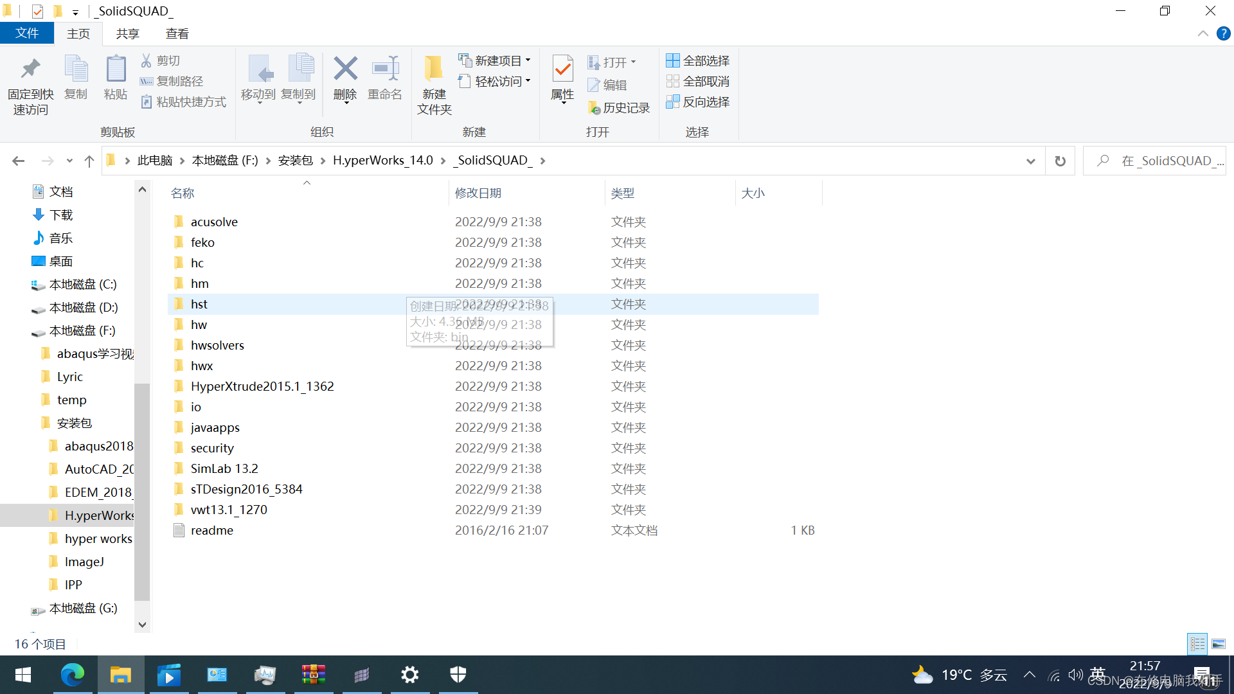
Task: Click the Properties (属性) checkmark icon
Action: click(x=562, y=69)
